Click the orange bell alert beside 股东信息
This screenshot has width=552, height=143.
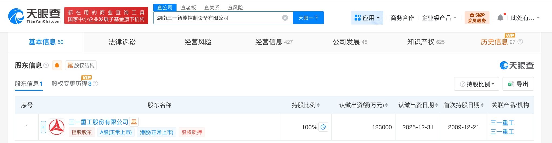(x=57, y=65)
